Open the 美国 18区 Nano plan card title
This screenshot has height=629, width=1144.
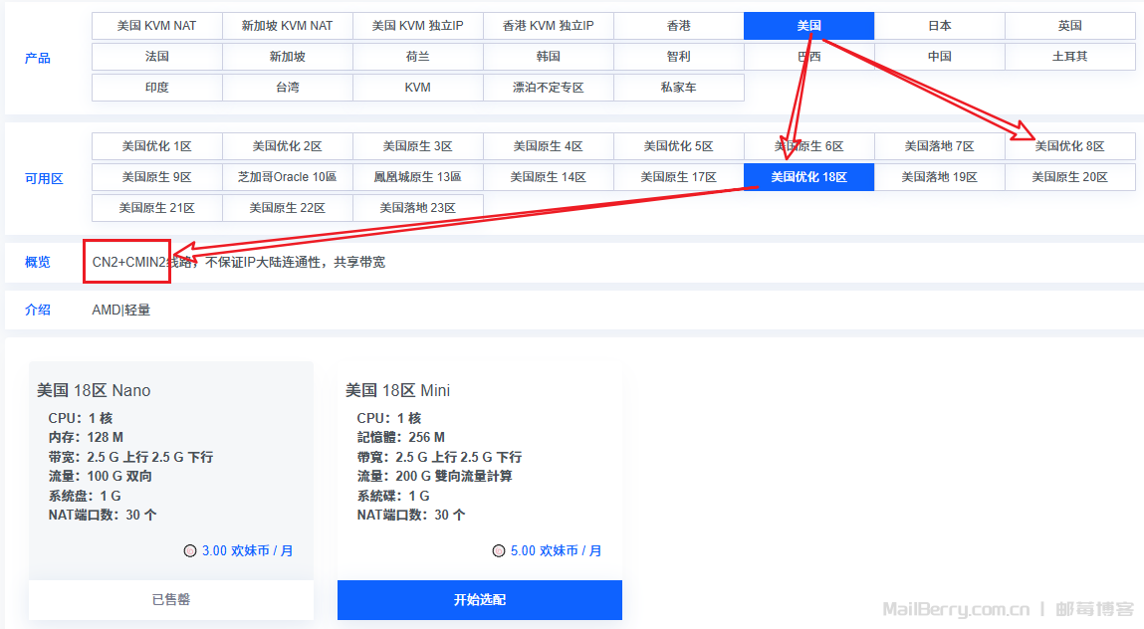[x=94, y=390]
